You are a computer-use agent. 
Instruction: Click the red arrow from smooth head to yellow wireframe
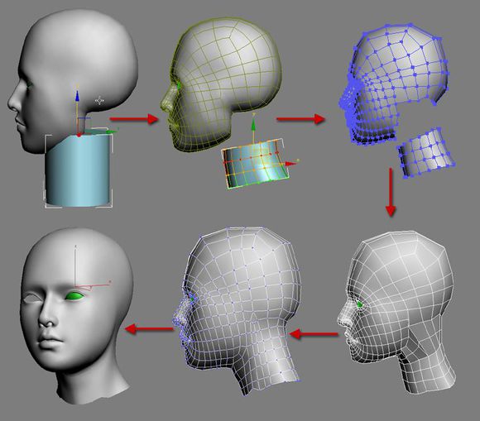pyautogui.click(x=134, y=119)
